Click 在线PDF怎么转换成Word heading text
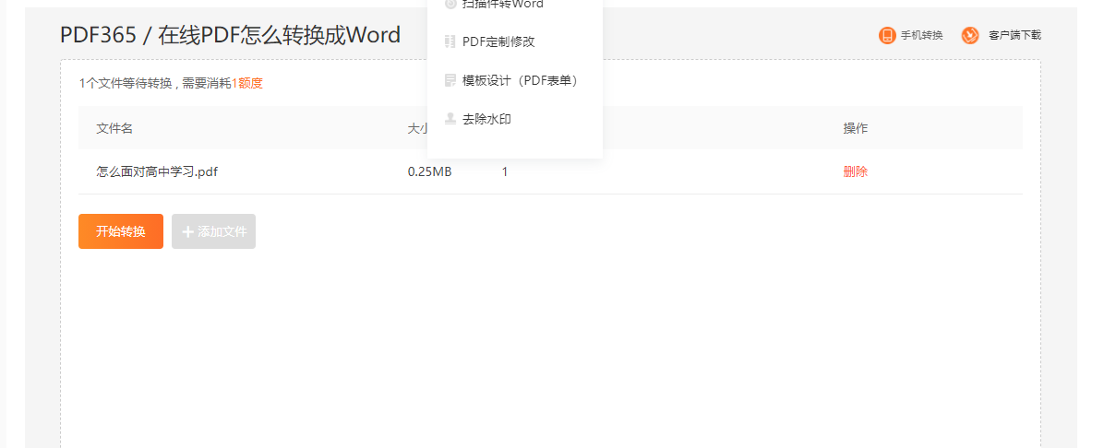Screen dimensions: 1116x448 (x=280, y=35)
